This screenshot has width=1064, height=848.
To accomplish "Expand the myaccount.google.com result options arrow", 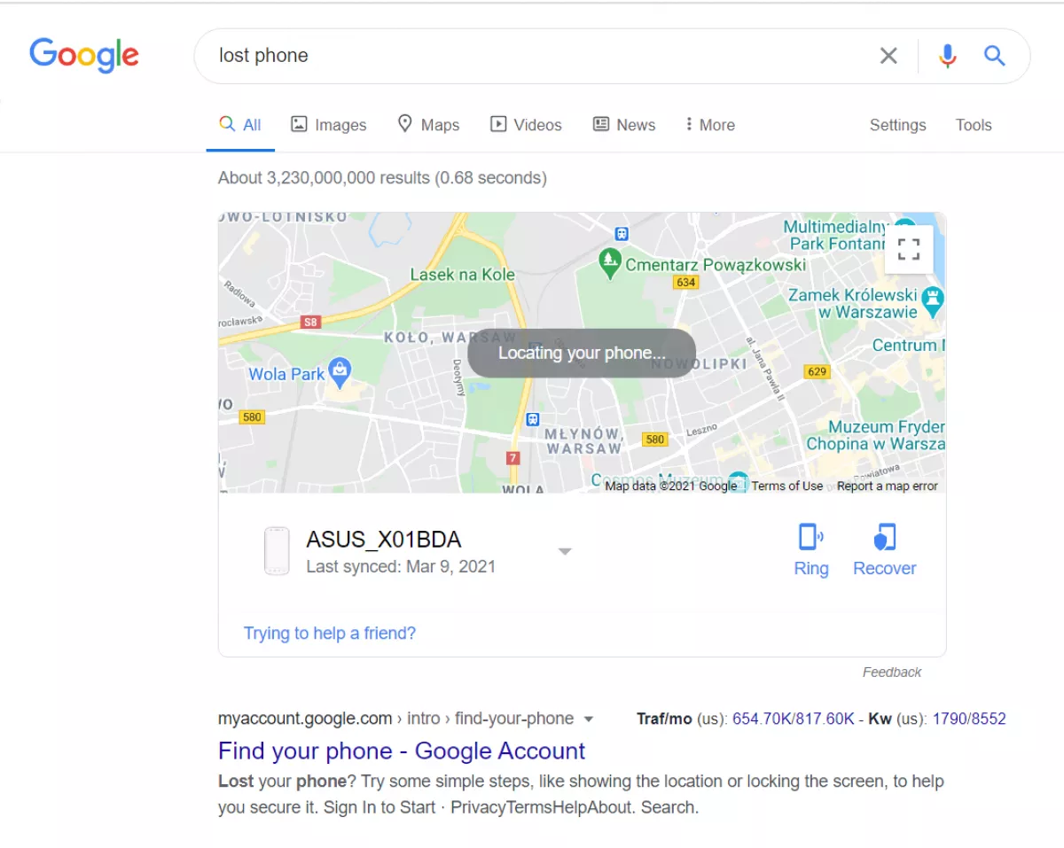I will coord(589,720).
